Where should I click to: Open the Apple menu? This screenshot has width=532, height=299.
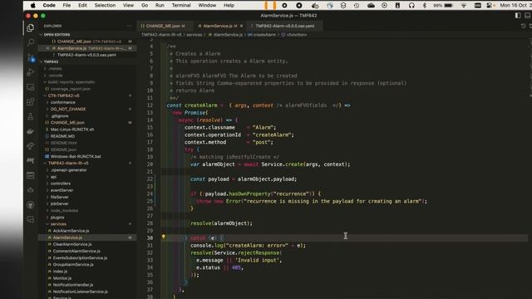click(33, 6)
